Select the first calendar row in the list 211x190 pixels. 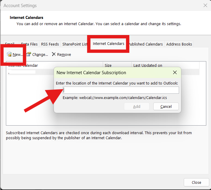coord(30,72)
